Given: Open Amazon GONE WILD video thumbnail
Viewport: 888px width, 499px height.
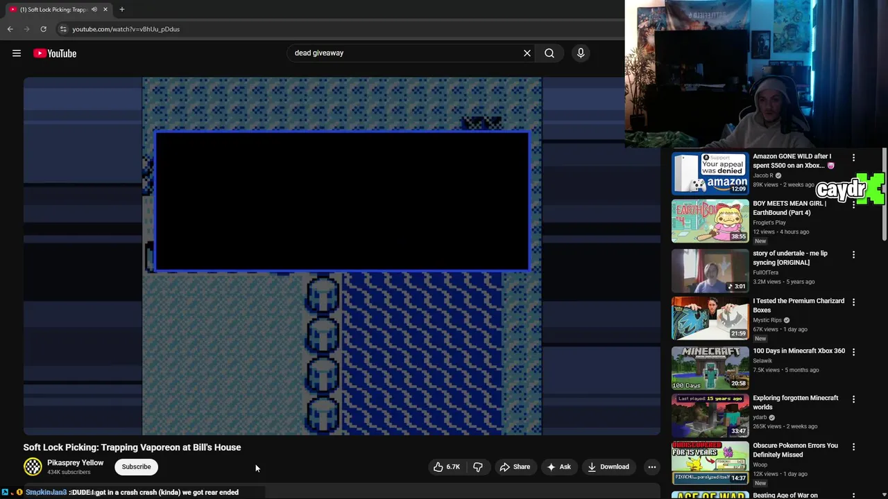Looking at the screenshot, I should 710,173.
